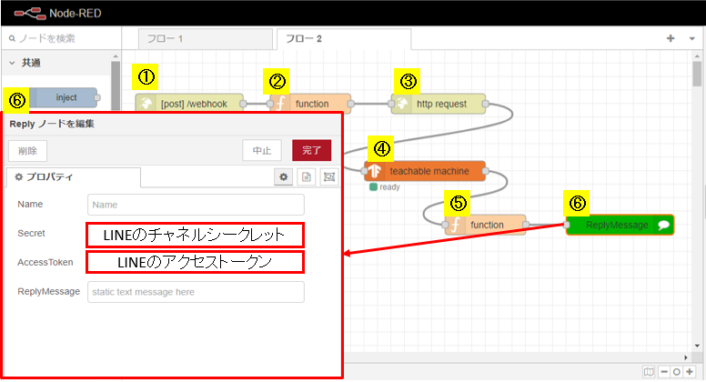Select the teachable machine node

425,171
